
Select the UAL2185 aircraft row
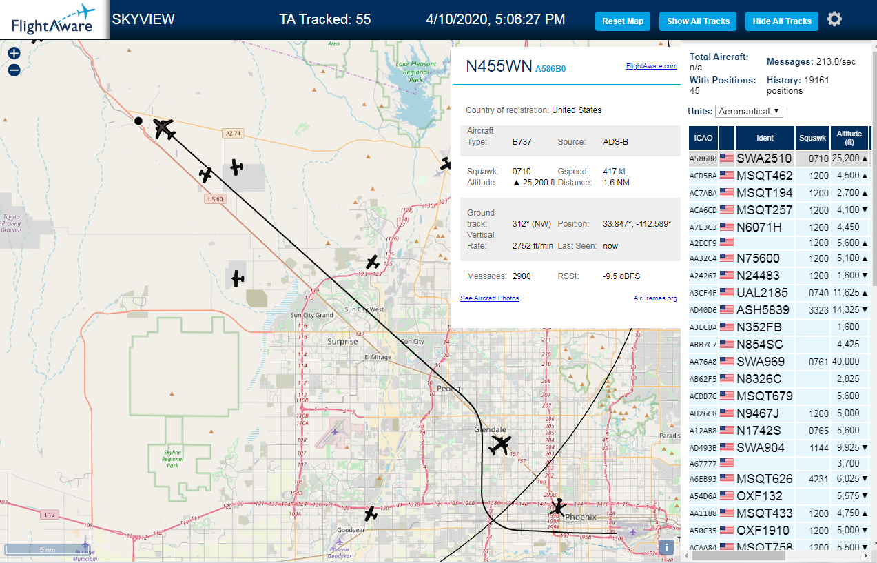point(778,293)
